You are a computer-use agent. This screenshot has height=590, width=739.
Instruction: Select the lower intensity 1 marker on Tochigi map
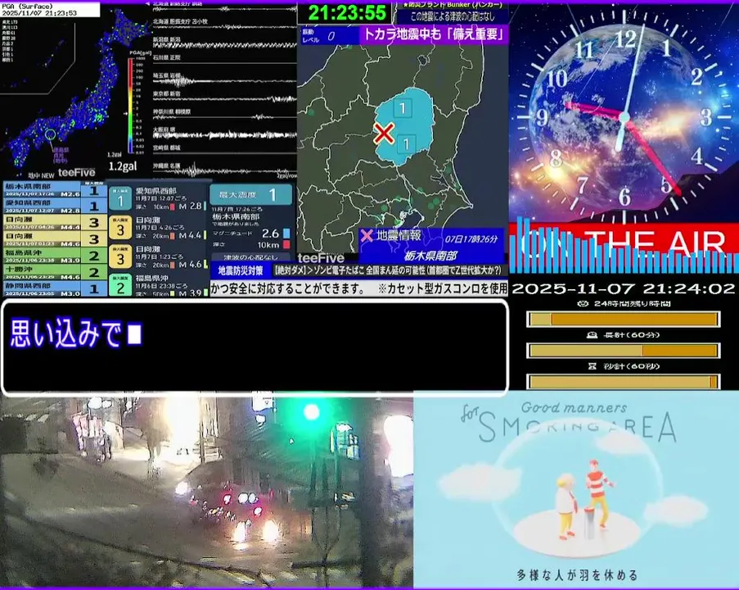[x=406, y=144]
